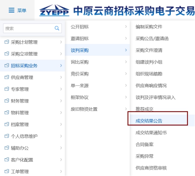Screen dimensions: 195x176
Task: Open 编制采购文件
Action: coord(149,27)
